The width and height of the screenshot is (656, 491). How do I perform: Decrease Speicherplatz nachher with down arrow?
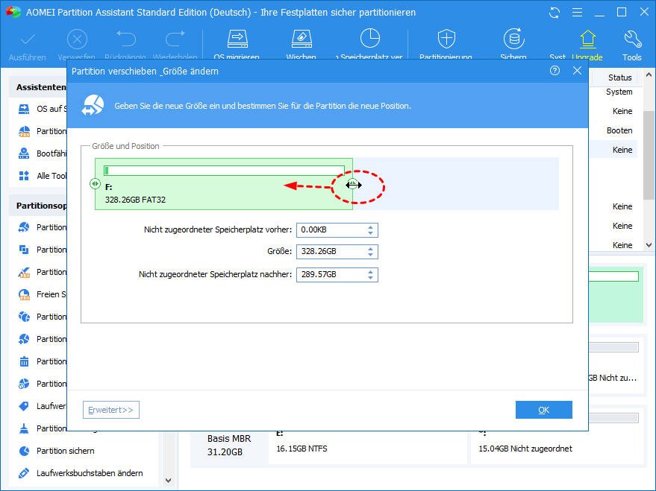point(371,278)
